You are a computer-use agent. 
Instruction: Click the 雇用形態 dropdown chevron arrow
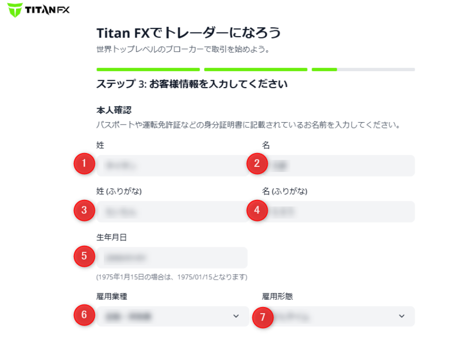402,316
